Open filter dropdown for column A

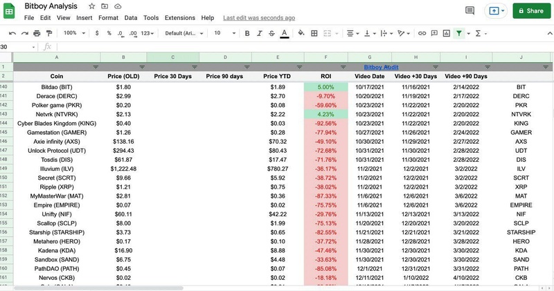point(96,67)
